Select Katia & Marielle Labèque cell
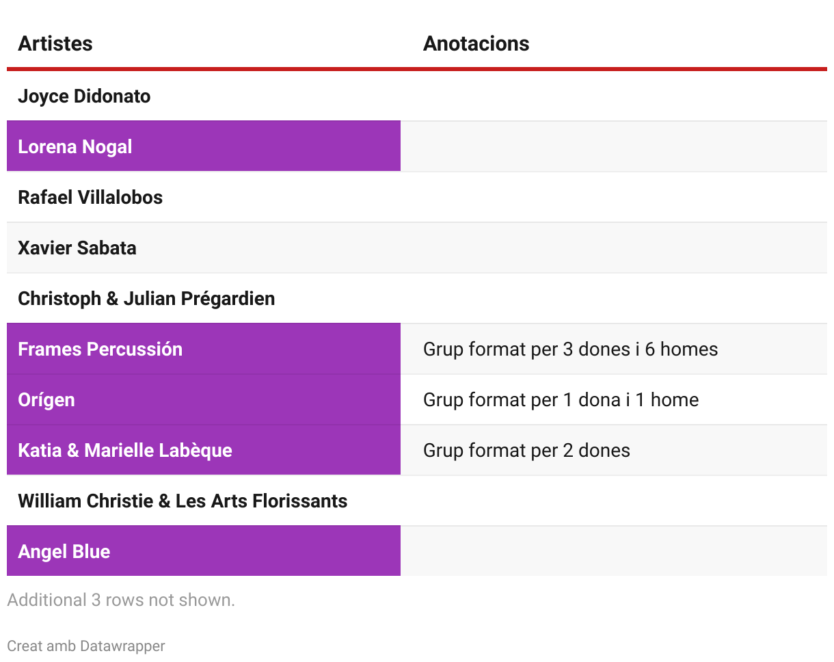 coord(203,450)
